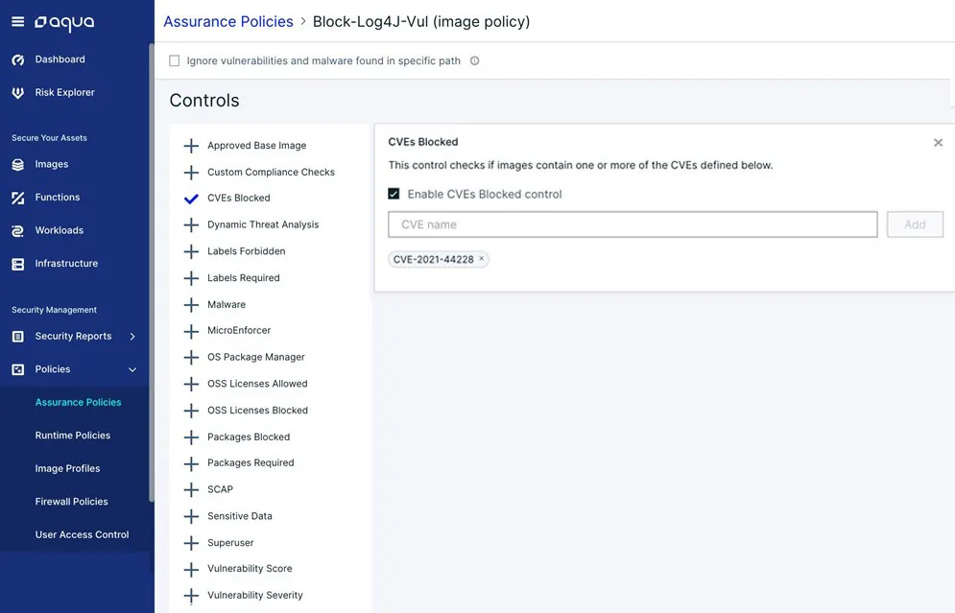Open Dashboard in the sidebar
The width and height of the screenshot is (955, 613).
(x=60, y=59)
